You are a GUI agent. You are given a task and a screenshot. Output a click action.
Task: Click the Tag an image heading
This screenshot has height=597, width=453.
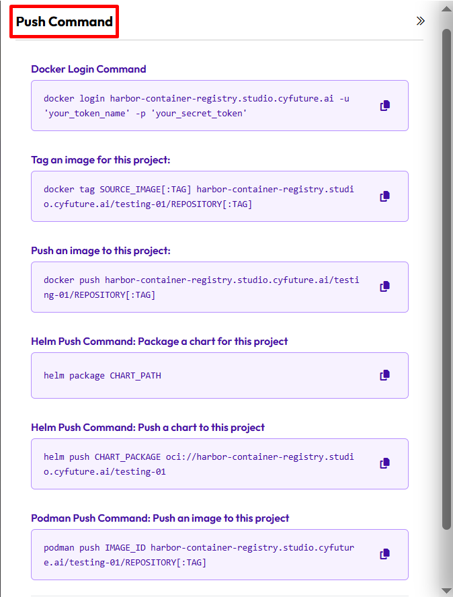coord(101,159)
